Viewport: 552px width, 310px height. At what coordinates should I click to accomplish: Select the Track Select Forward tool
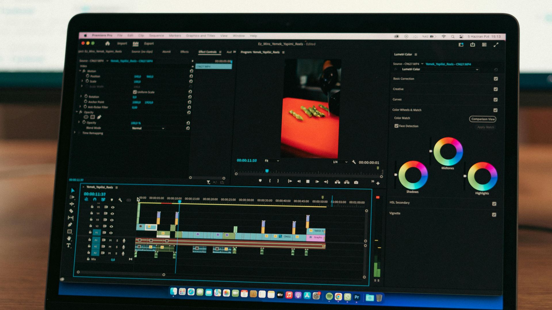coord(72,197)
